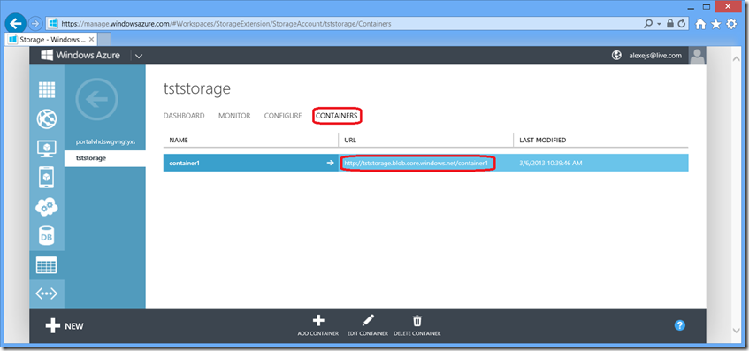Click the page scrollbar down arrow

737,331
